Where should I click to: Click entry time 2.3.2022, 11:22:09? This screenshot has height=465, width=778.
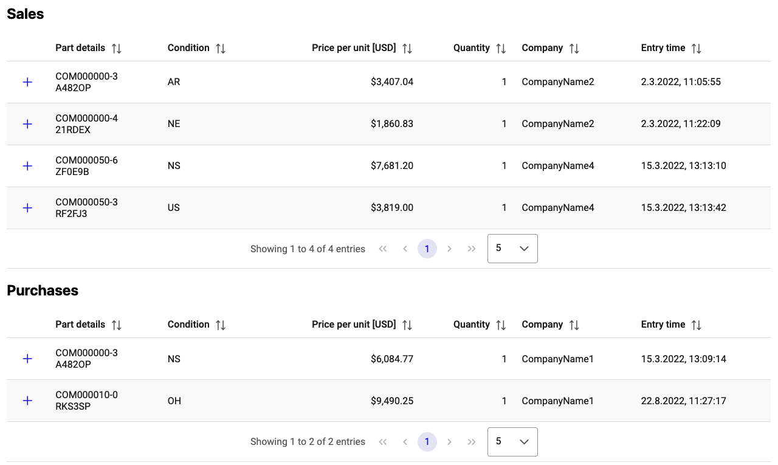(681, 124)
